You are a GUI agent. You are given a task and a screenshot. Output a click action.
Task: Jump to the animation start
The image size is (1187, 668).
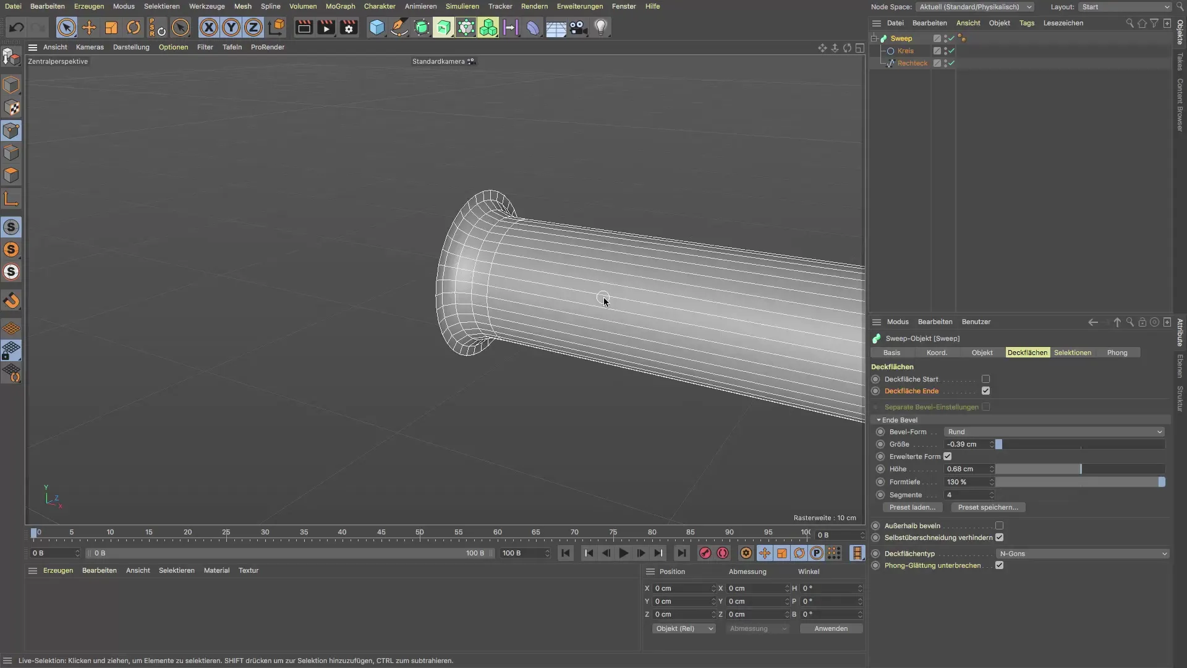565,553
